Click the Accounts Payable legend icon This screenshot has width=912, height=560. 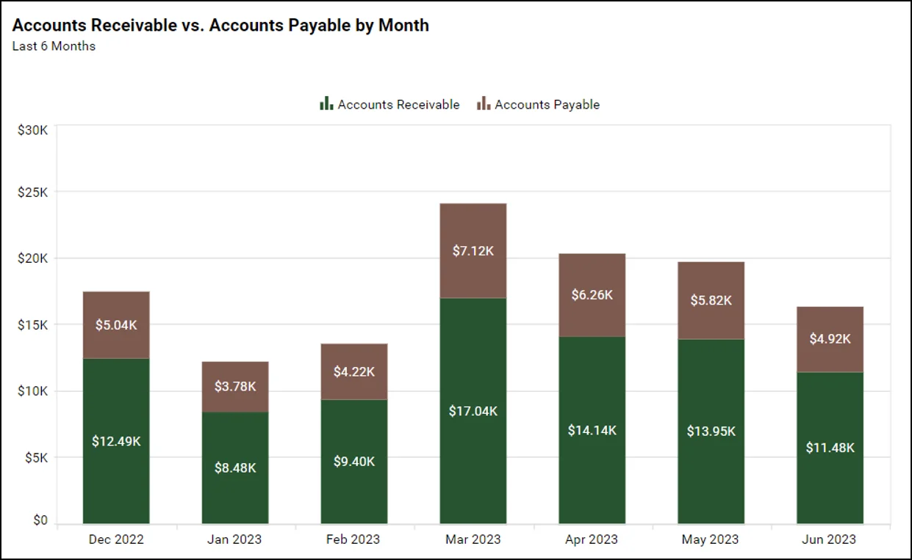point(483,104)
